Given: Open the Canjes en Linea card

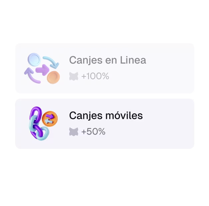Looking at the screenshot, I should (104, 68).
